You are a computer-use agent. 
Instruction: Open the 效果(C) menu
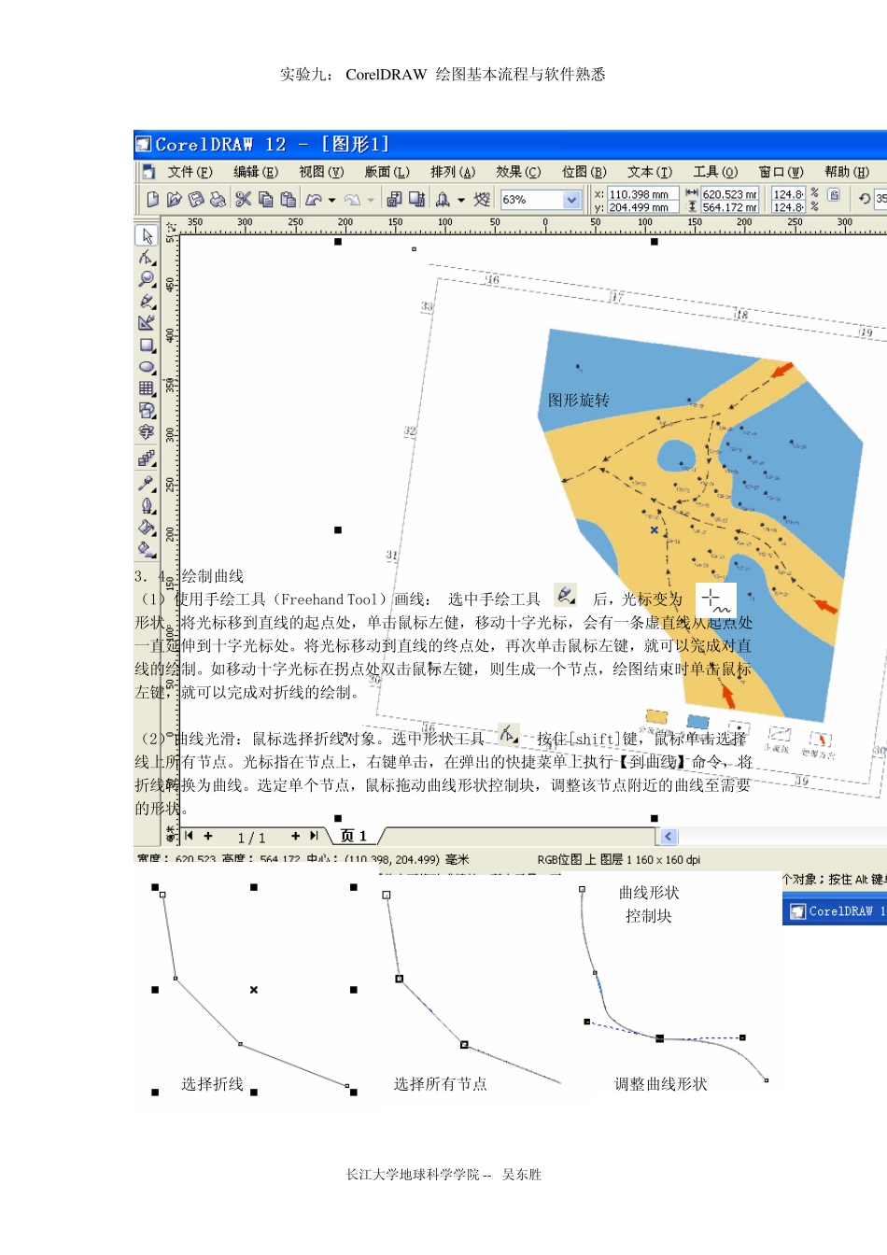pyautogui.click(x=518, y=172)
